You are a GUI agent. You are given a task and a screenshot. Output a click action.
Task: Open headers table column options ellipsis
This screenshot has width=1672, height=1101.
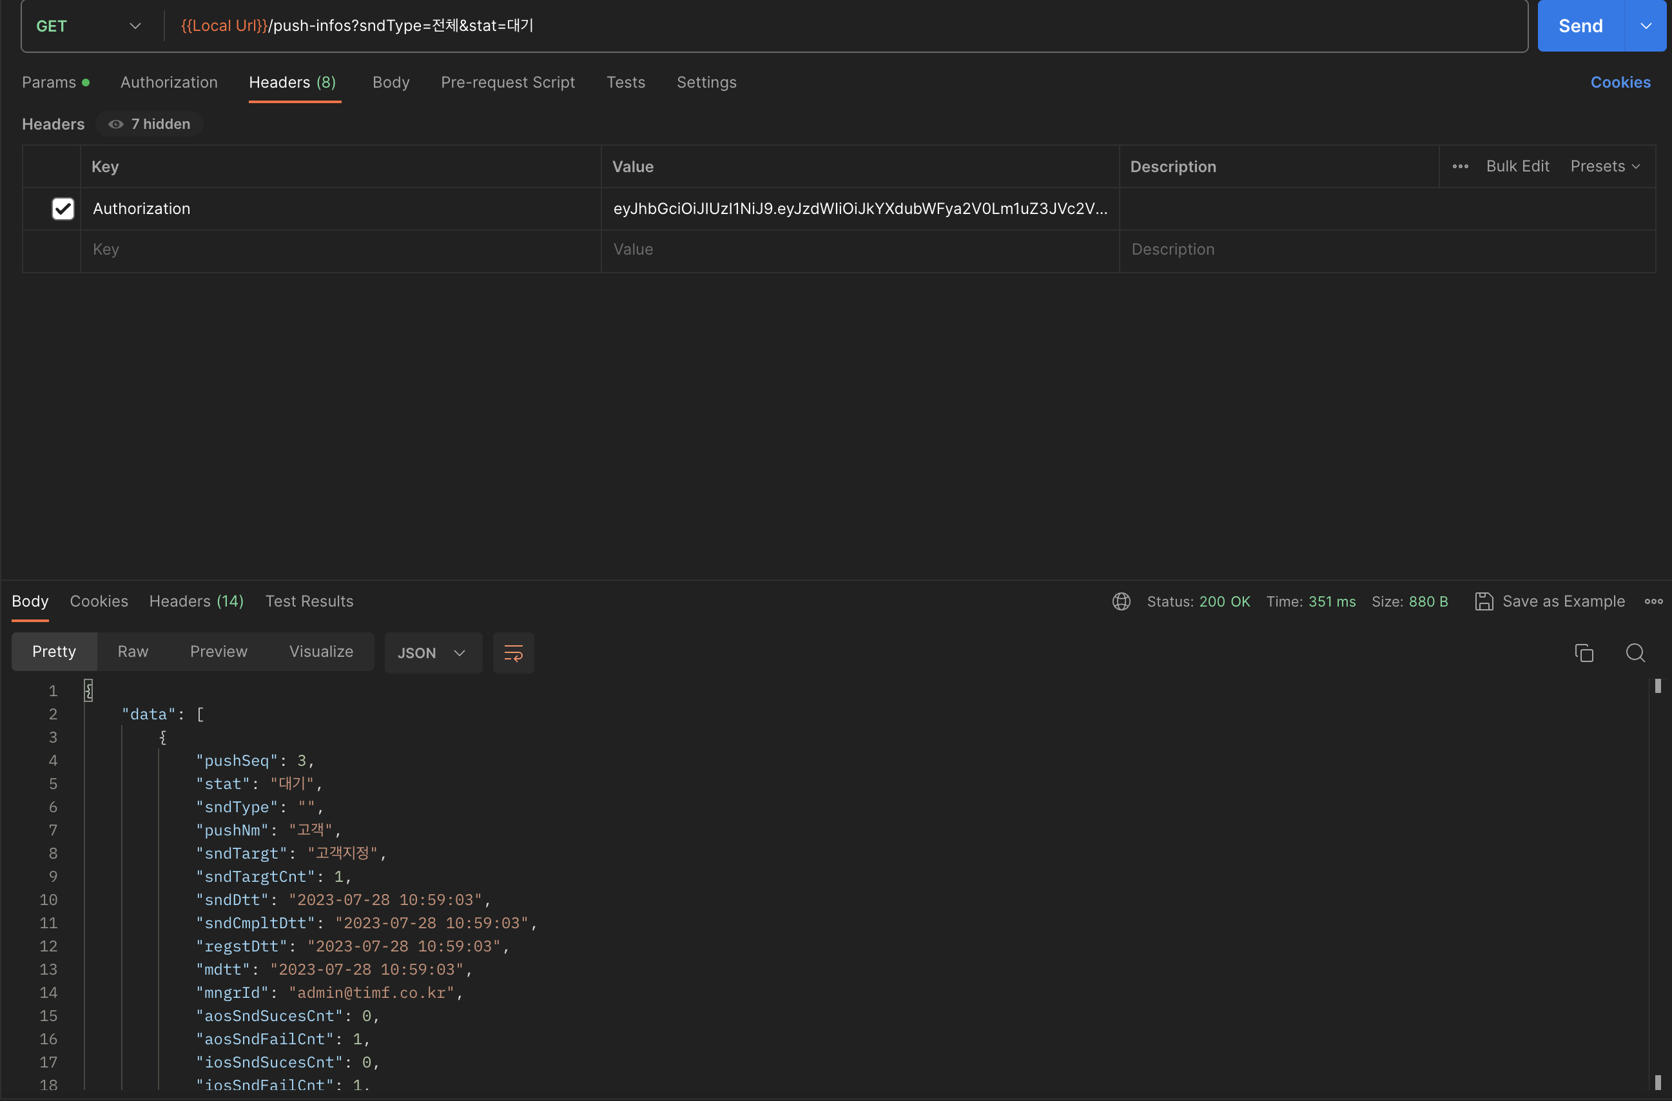coord(1460,166)
